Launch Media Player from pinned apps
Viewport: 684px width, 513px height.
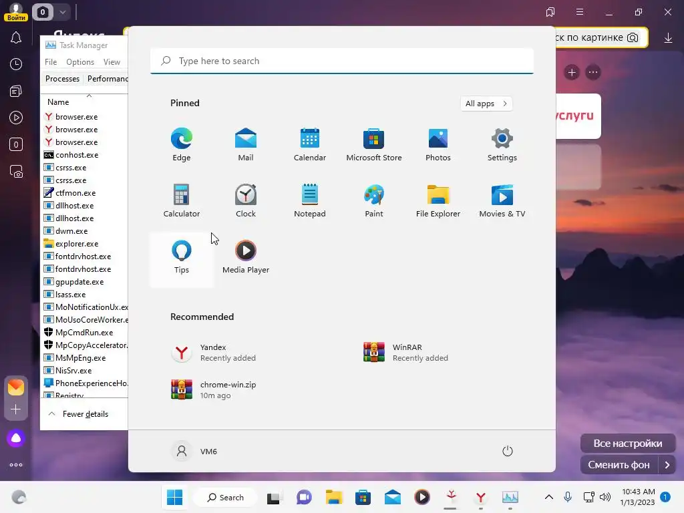click(246, 257)
